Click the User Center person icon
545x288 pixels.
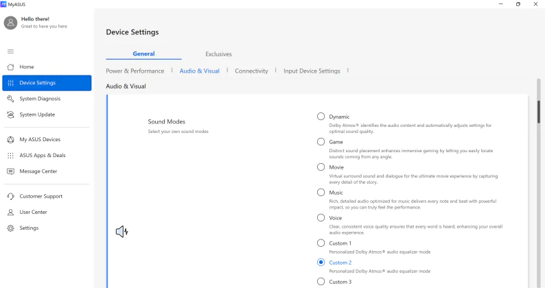[x=11, y=212]
